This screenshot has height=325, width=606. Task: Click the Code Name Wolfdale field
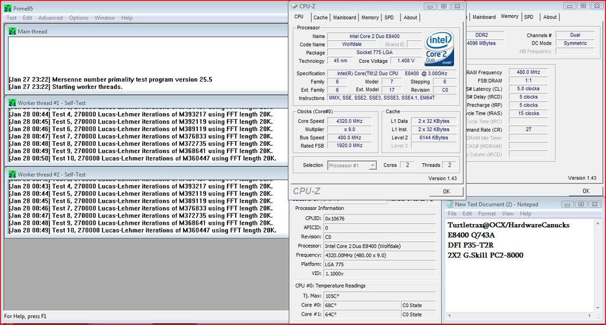click(x=352, y=44)
